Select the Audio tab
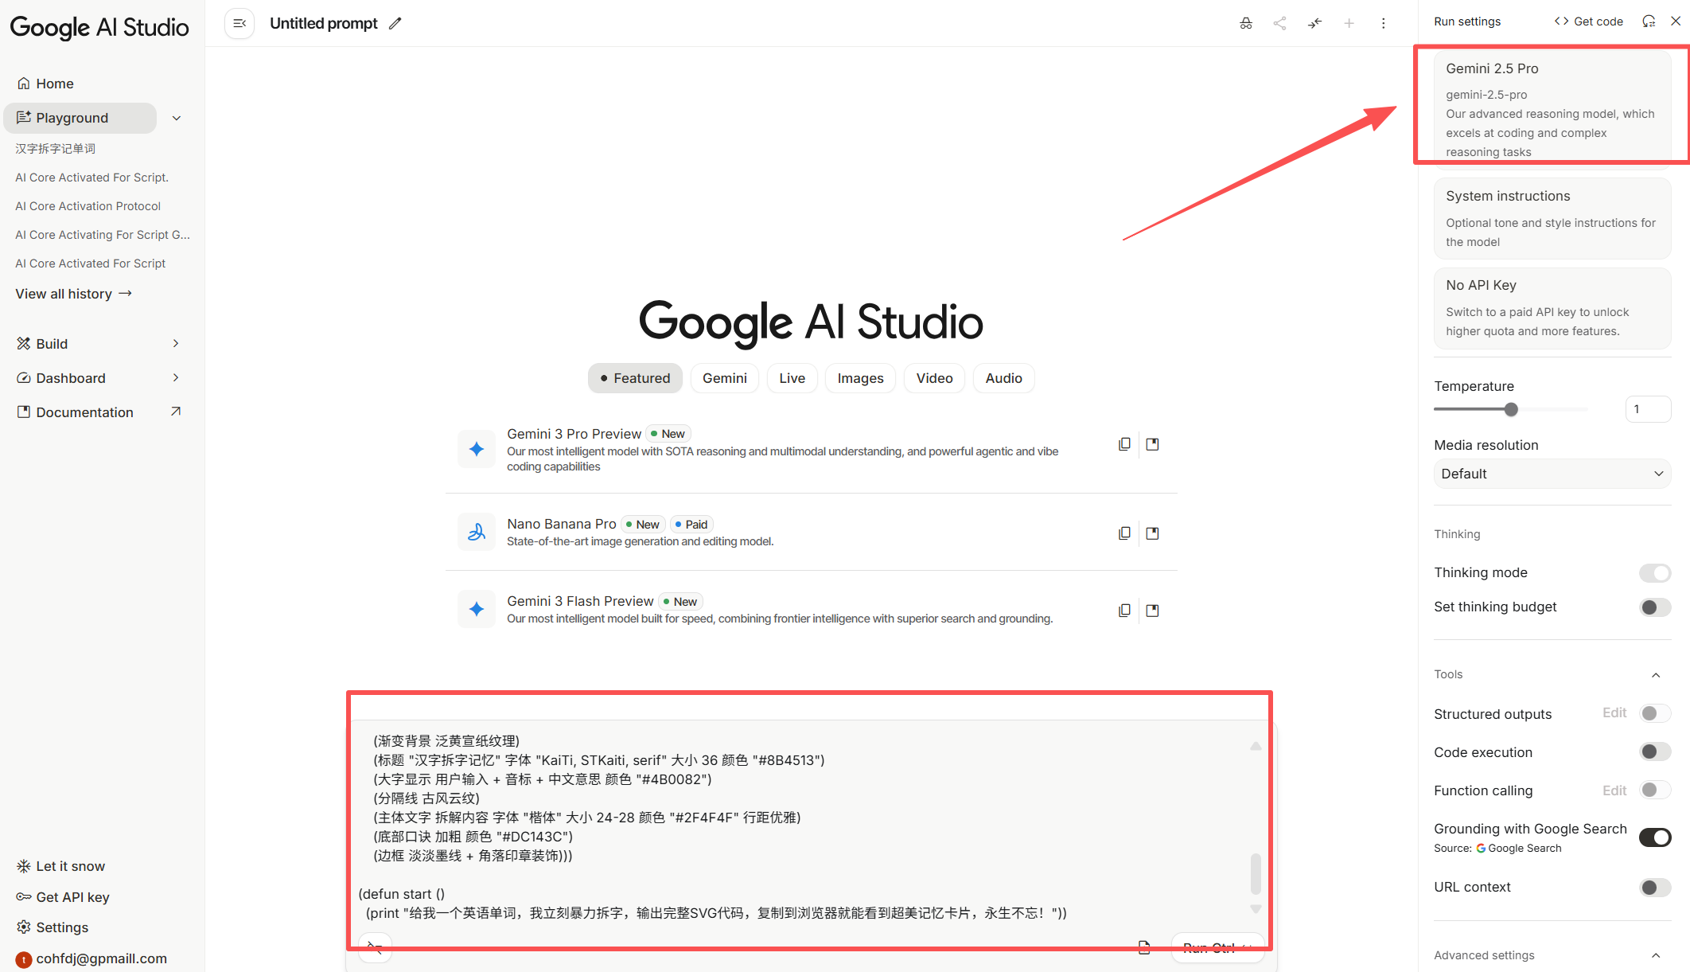 1003,378
